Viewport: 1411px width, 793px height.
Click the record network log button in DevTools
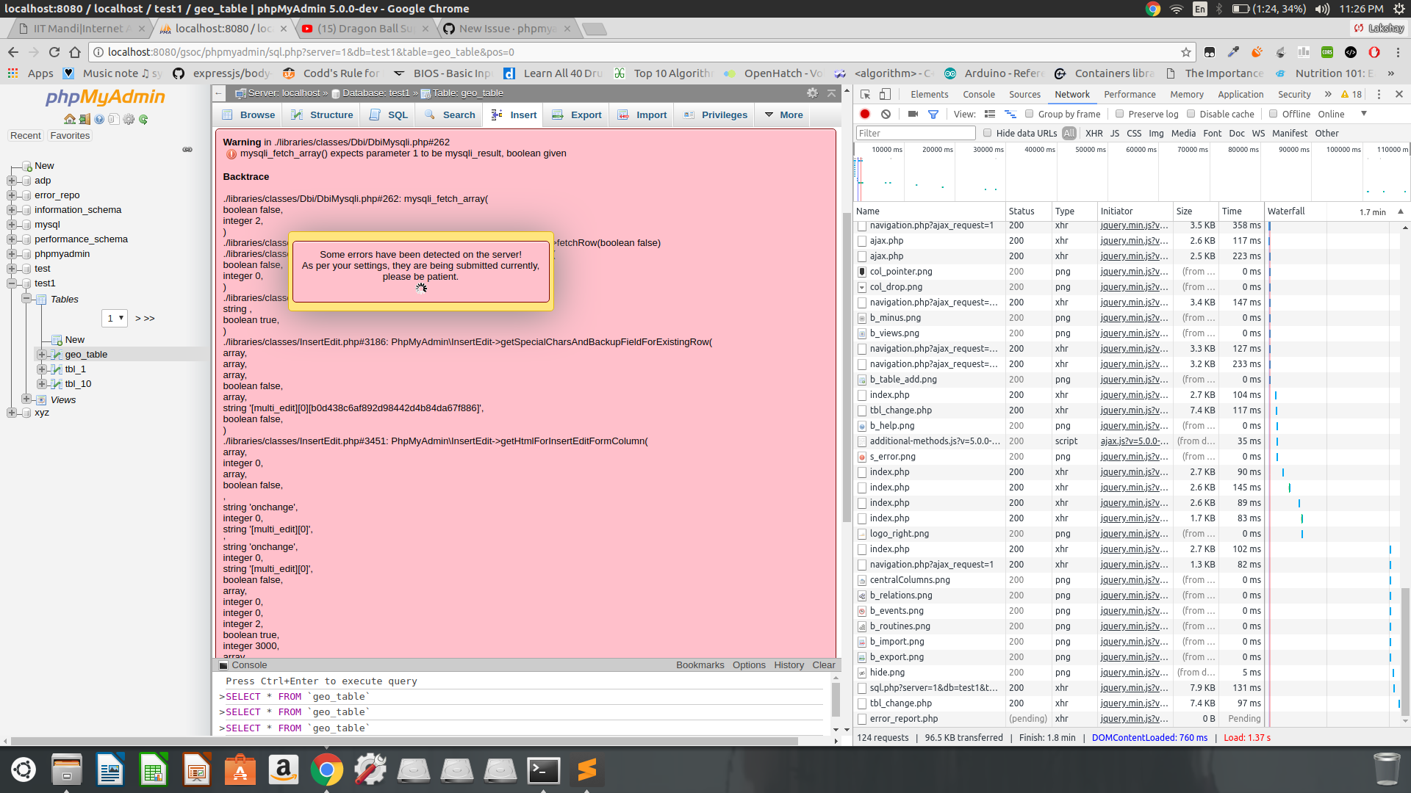(x=865, y=115)
